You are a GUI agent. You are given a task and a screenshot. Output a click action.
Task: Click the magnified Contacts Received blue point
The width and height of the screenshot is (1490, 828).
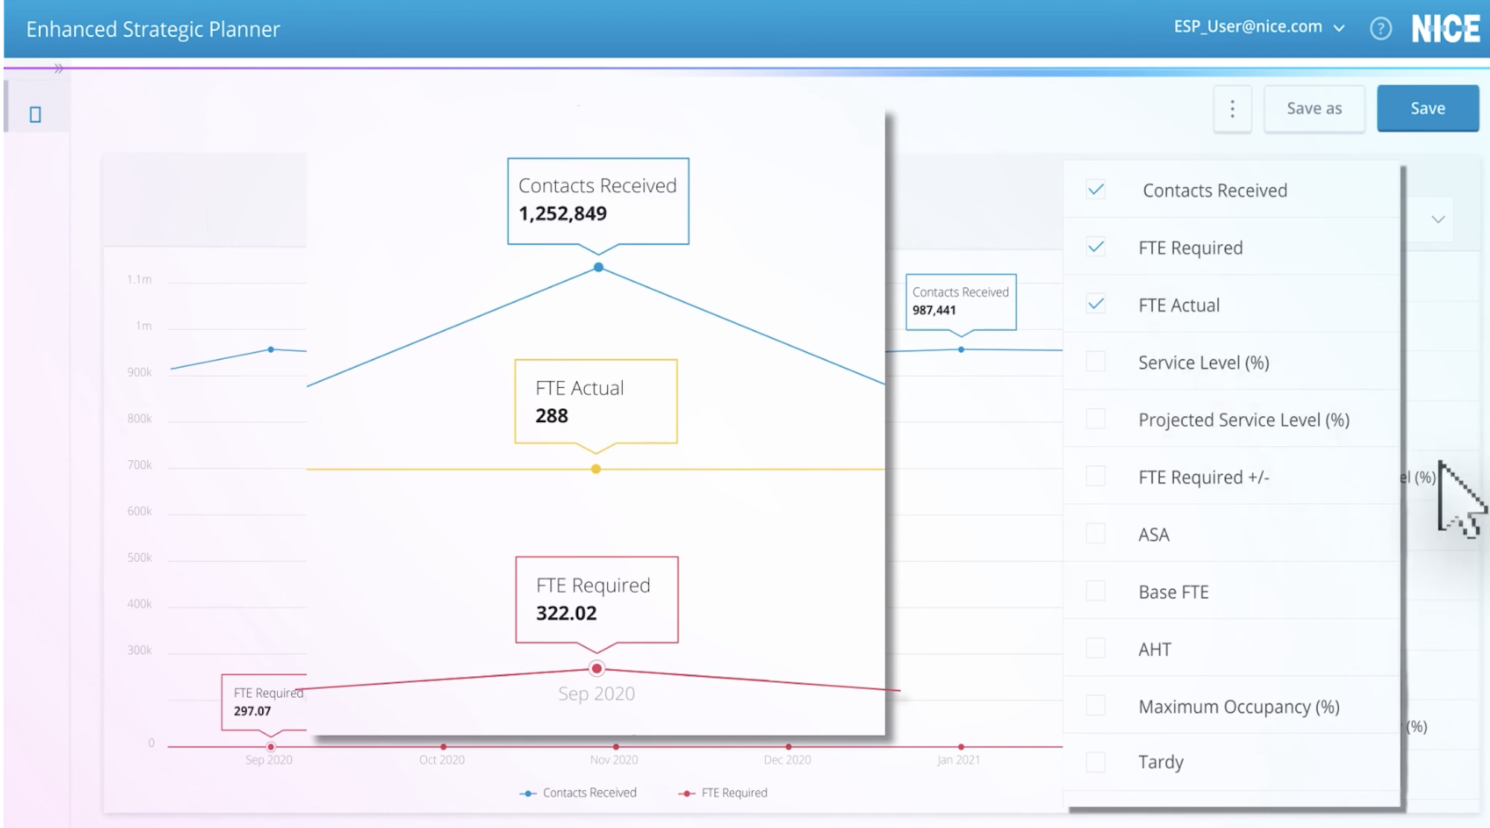[598, 267]
